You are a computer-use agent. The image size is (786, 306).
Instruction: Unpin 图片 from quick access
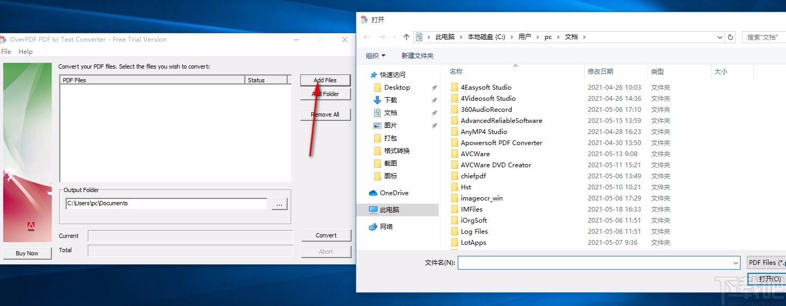coord(434,125)
